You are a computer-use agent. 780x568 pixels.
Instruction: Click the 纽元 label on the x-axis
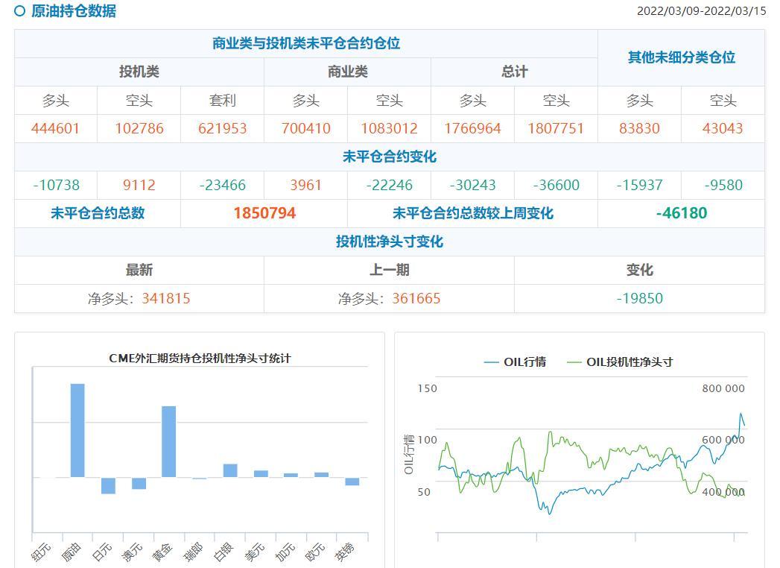42,552
